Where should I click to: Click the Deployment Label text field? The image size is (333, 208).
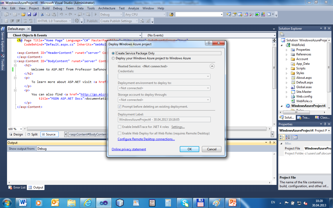click(x=164, y=120)
